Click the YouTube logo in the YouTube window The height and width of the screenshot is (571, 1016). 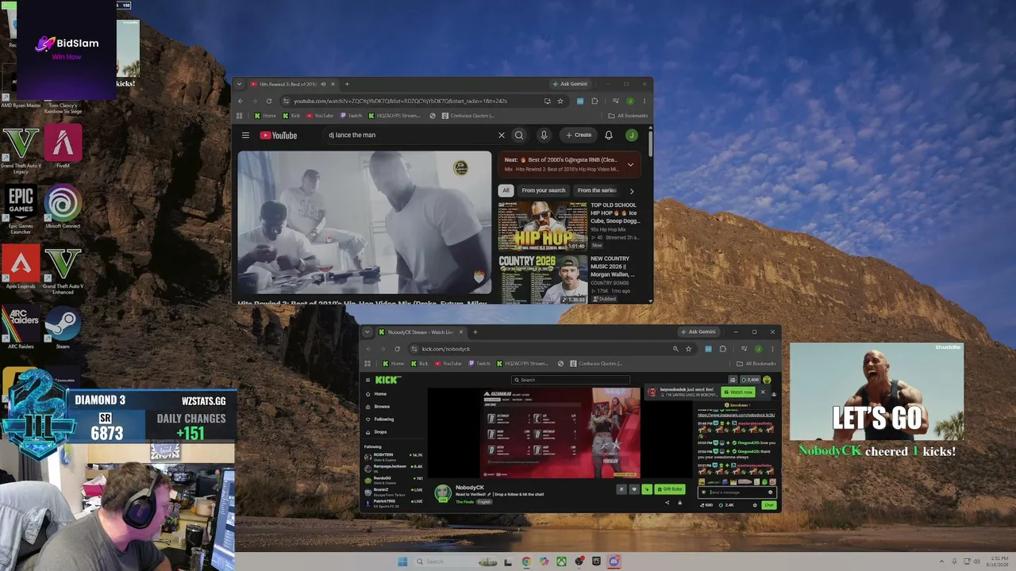tap(278, 136)
